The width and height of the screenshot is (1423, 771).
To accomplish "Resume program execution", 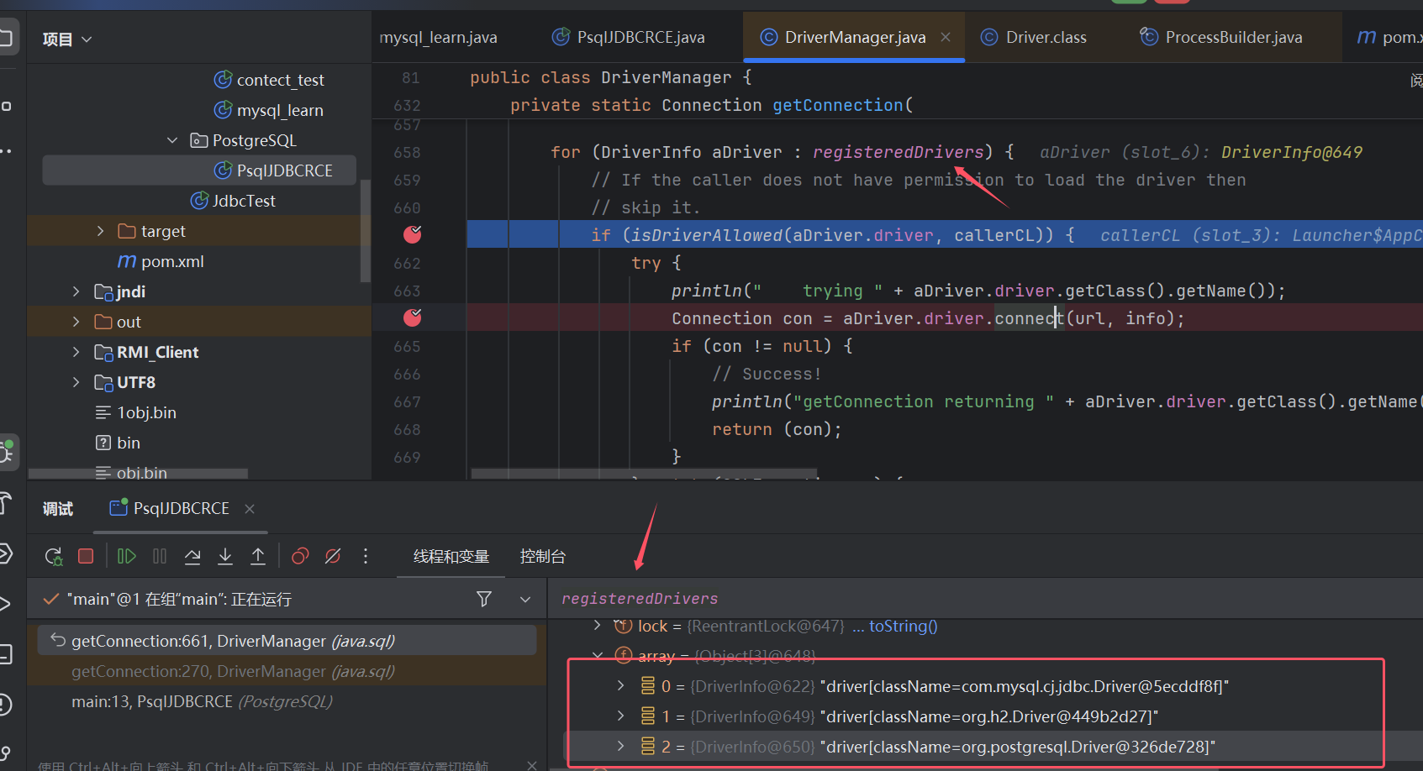I will (127, 556).
